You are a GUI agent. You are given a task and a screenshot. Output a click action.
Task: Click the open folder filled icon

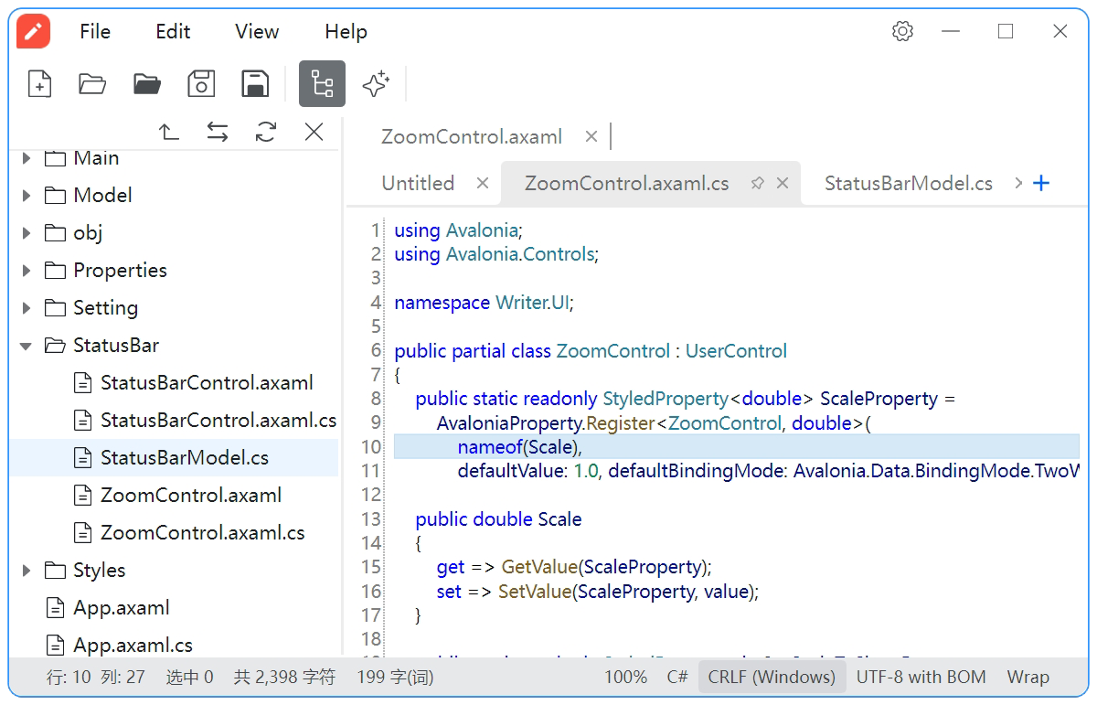click(147, 84)
